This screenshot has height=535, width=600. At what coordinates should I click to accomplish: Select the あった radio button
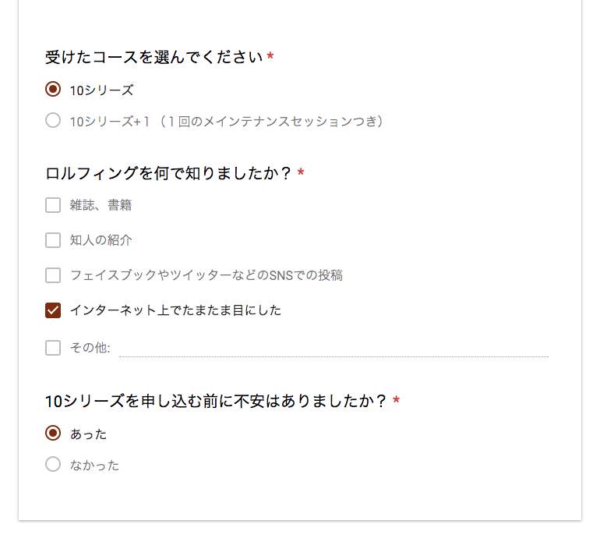pyautogui.click(x=53, y=433)
